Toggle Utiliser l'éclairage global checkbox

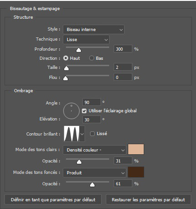tap(84, 111)
